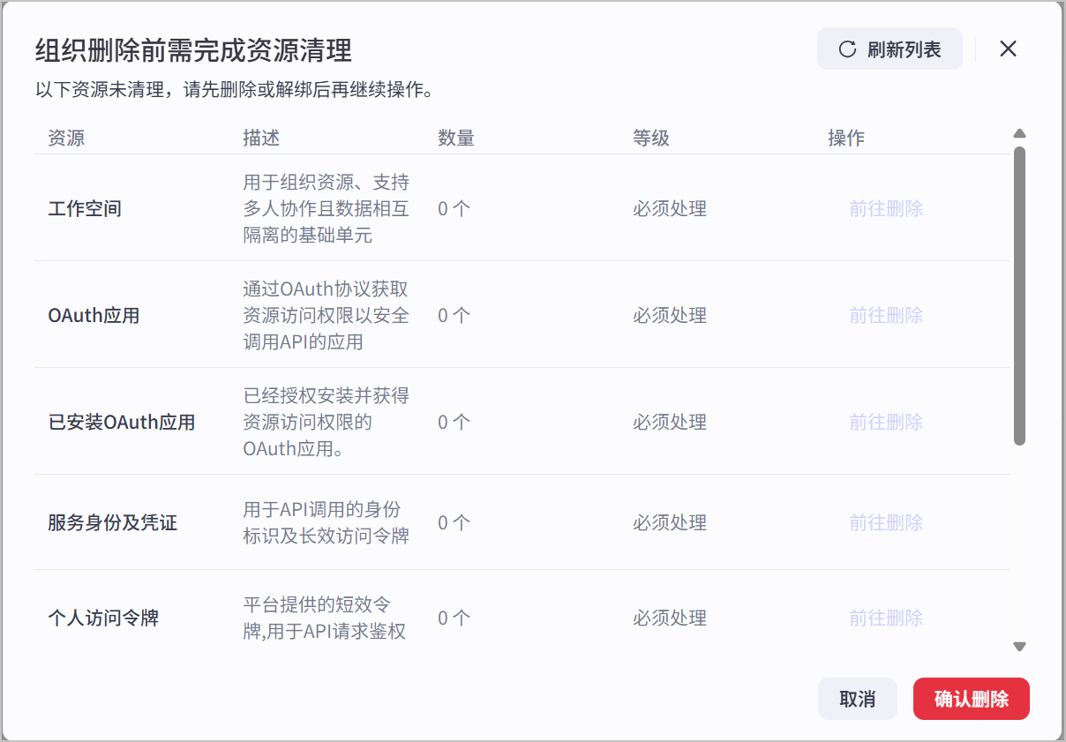Click the vertical scrollbar thumb
1066x742 pixels.
point(1019,296)
